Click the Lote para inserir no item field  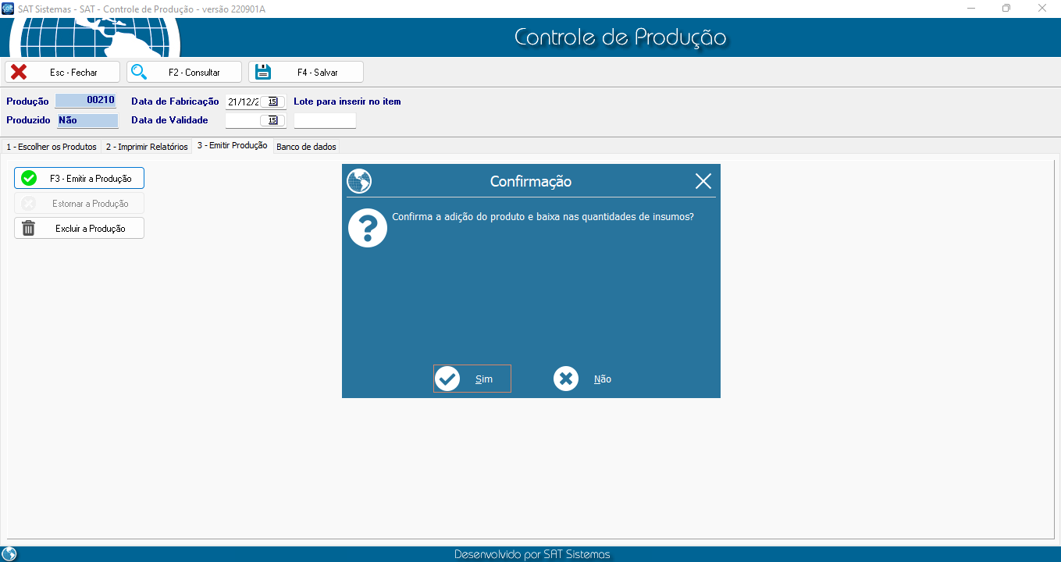325,120
